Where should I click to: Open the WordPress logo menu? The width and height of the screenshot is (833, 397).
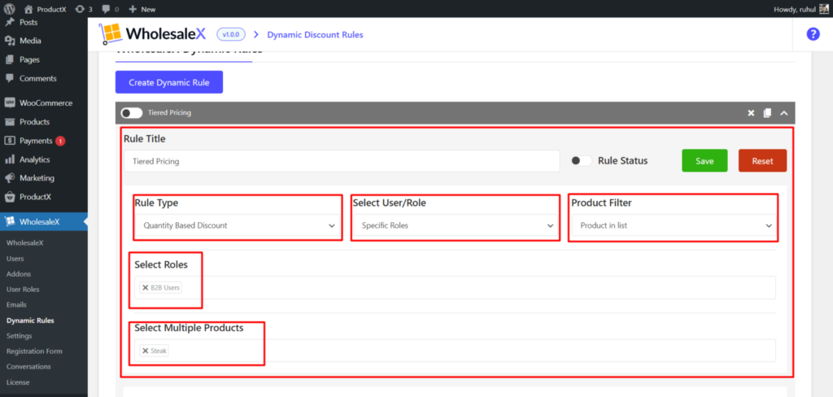click(11, 9)
